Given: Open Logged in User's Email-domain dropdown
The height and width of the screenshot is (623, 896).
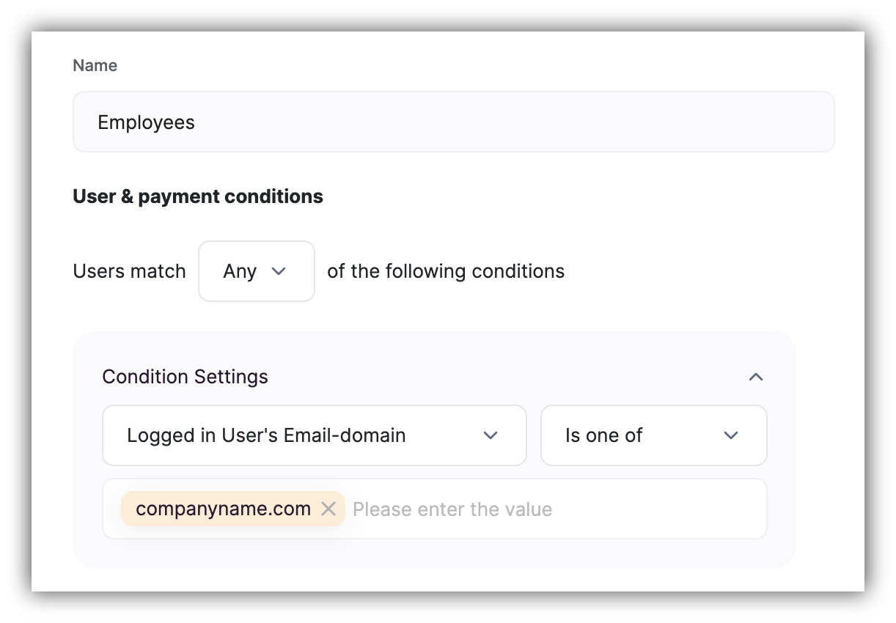Looking at the screenshot, I should tap(314, 435).
